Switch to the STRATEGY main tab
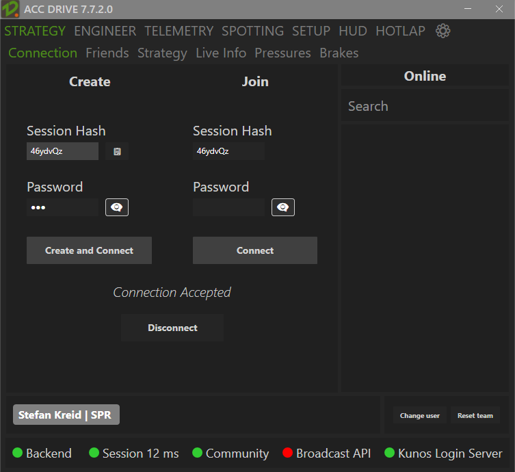The width and height of the screenshot is (515, 472). 35,31
